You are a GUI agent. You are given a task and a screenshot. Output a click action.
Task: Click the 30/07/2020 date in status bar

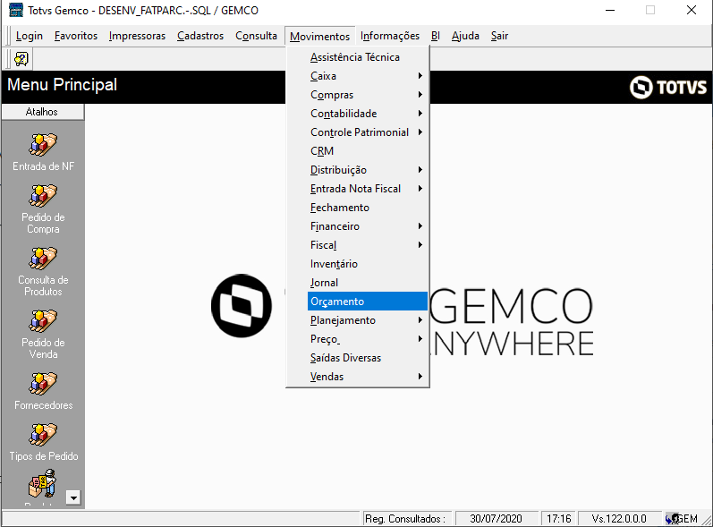click(x=497, y=518)
